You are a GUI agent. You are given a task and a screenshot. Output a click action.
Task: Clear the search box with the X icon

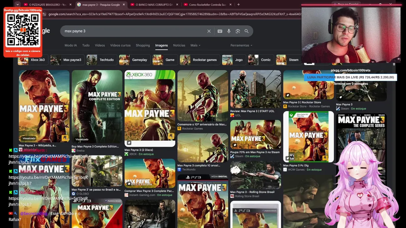[x=209, y=31]
